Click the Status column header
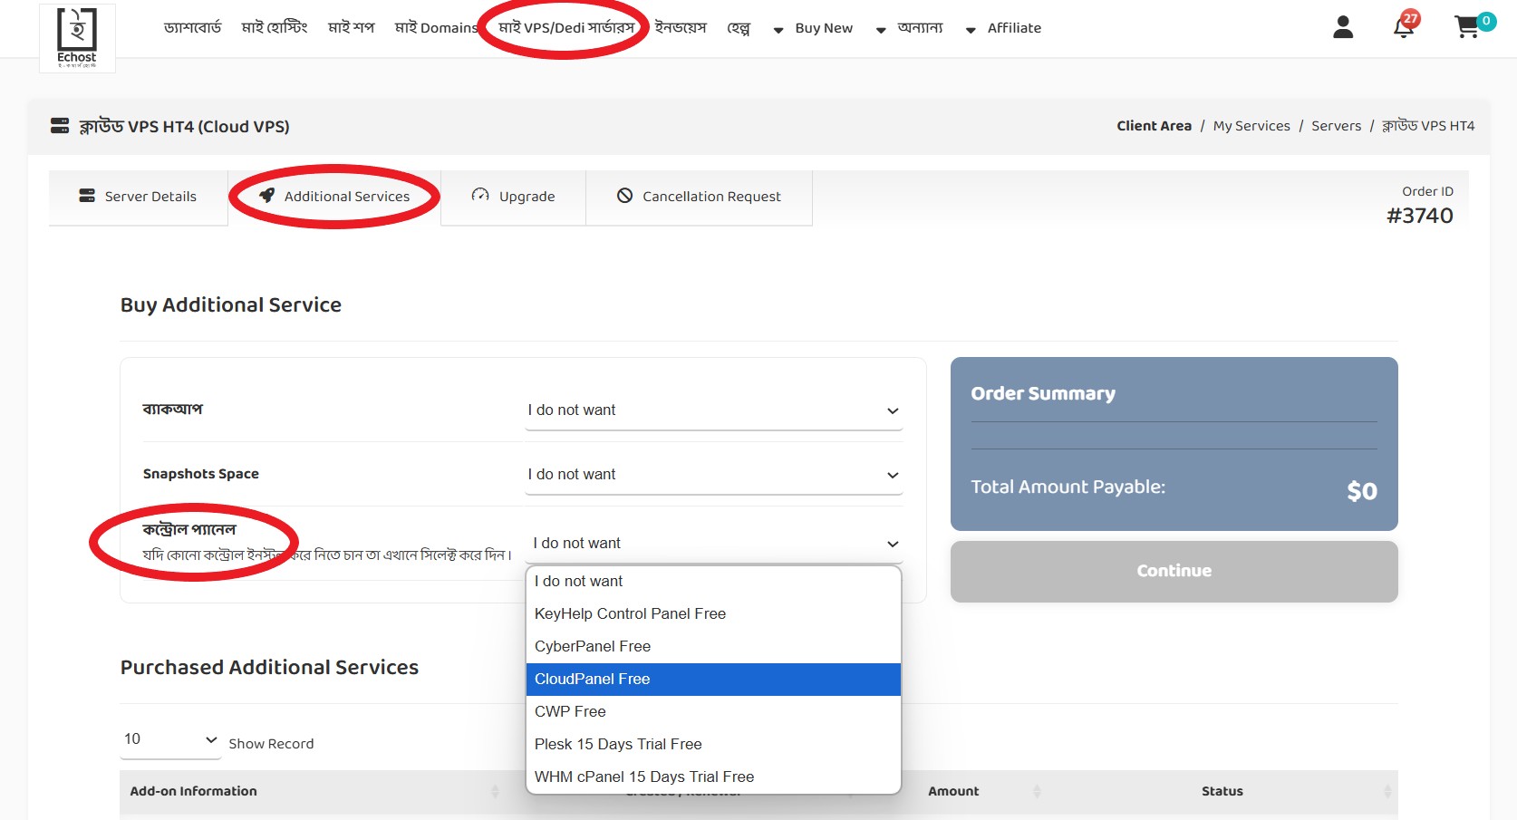The width and height of the screenshot is (1517, 820). point(1222,791)
